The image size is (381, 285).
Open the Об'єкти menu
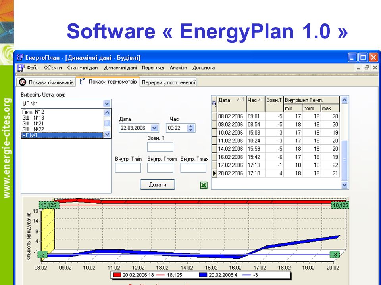click(53, 68)
